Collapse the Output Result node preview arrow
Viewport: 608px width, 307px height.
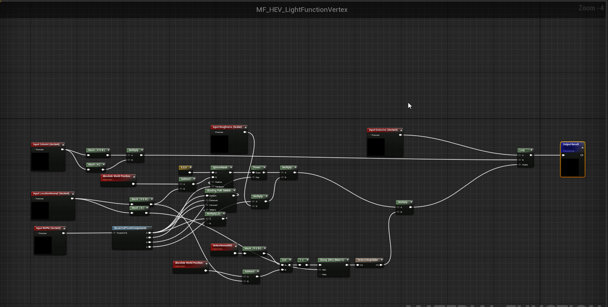582,148
